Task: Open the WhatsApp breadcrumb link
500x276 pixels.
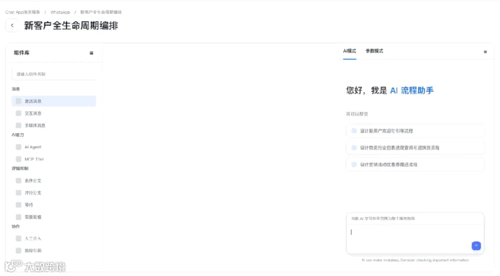Action: (x=60, y=12)
